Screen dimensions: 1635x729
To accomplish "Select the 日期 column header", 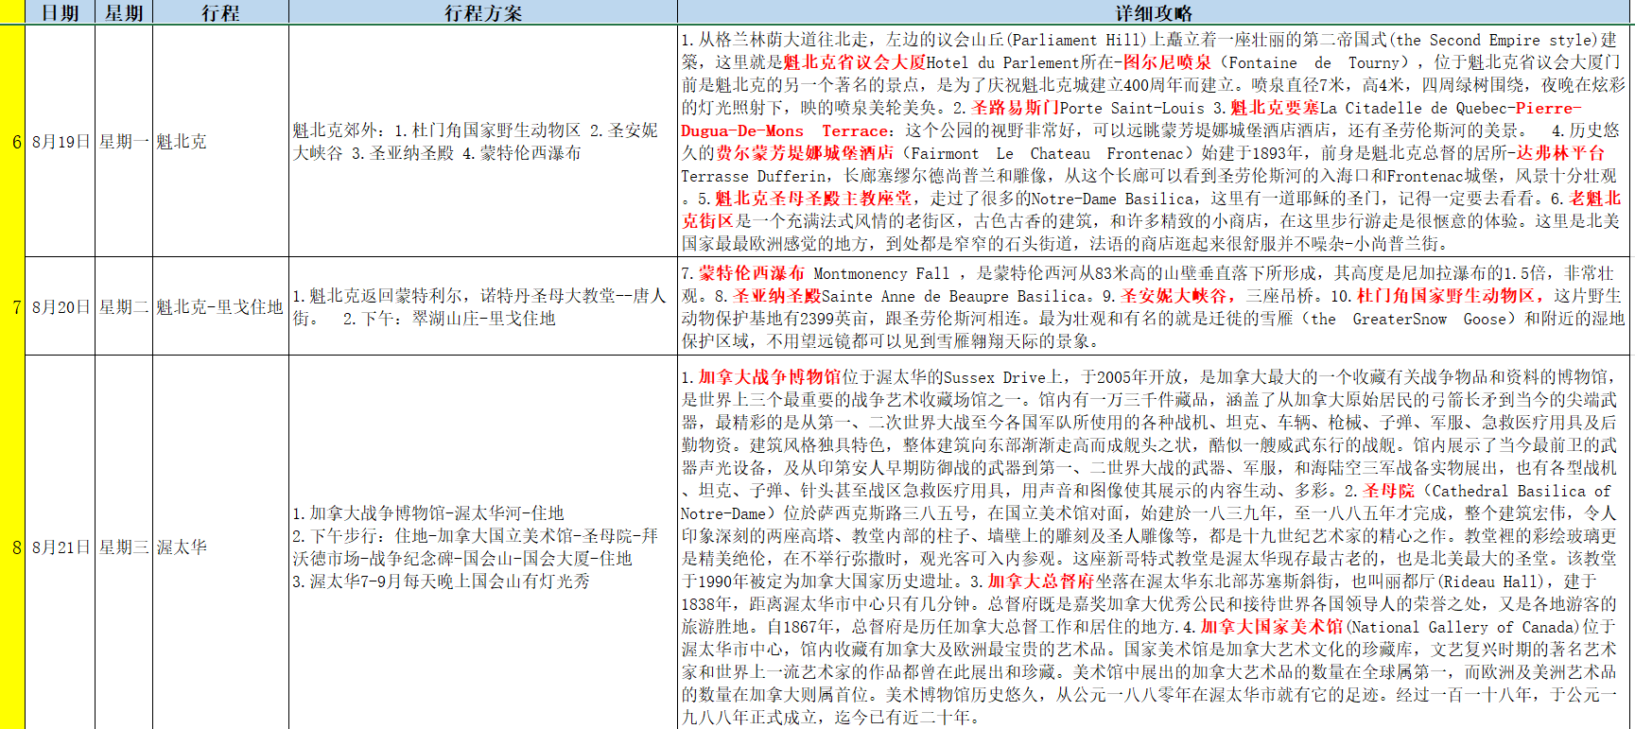I will (x=61, y=12).
